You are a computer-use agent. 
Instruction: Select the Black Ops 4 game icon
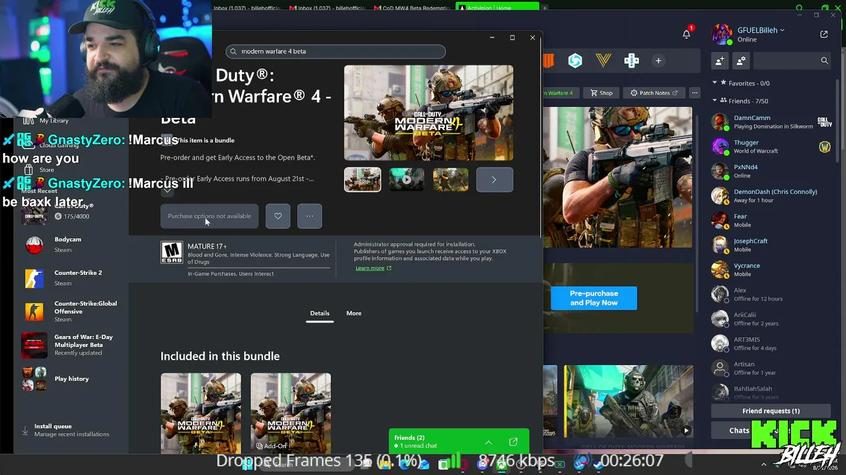point(549,61)
